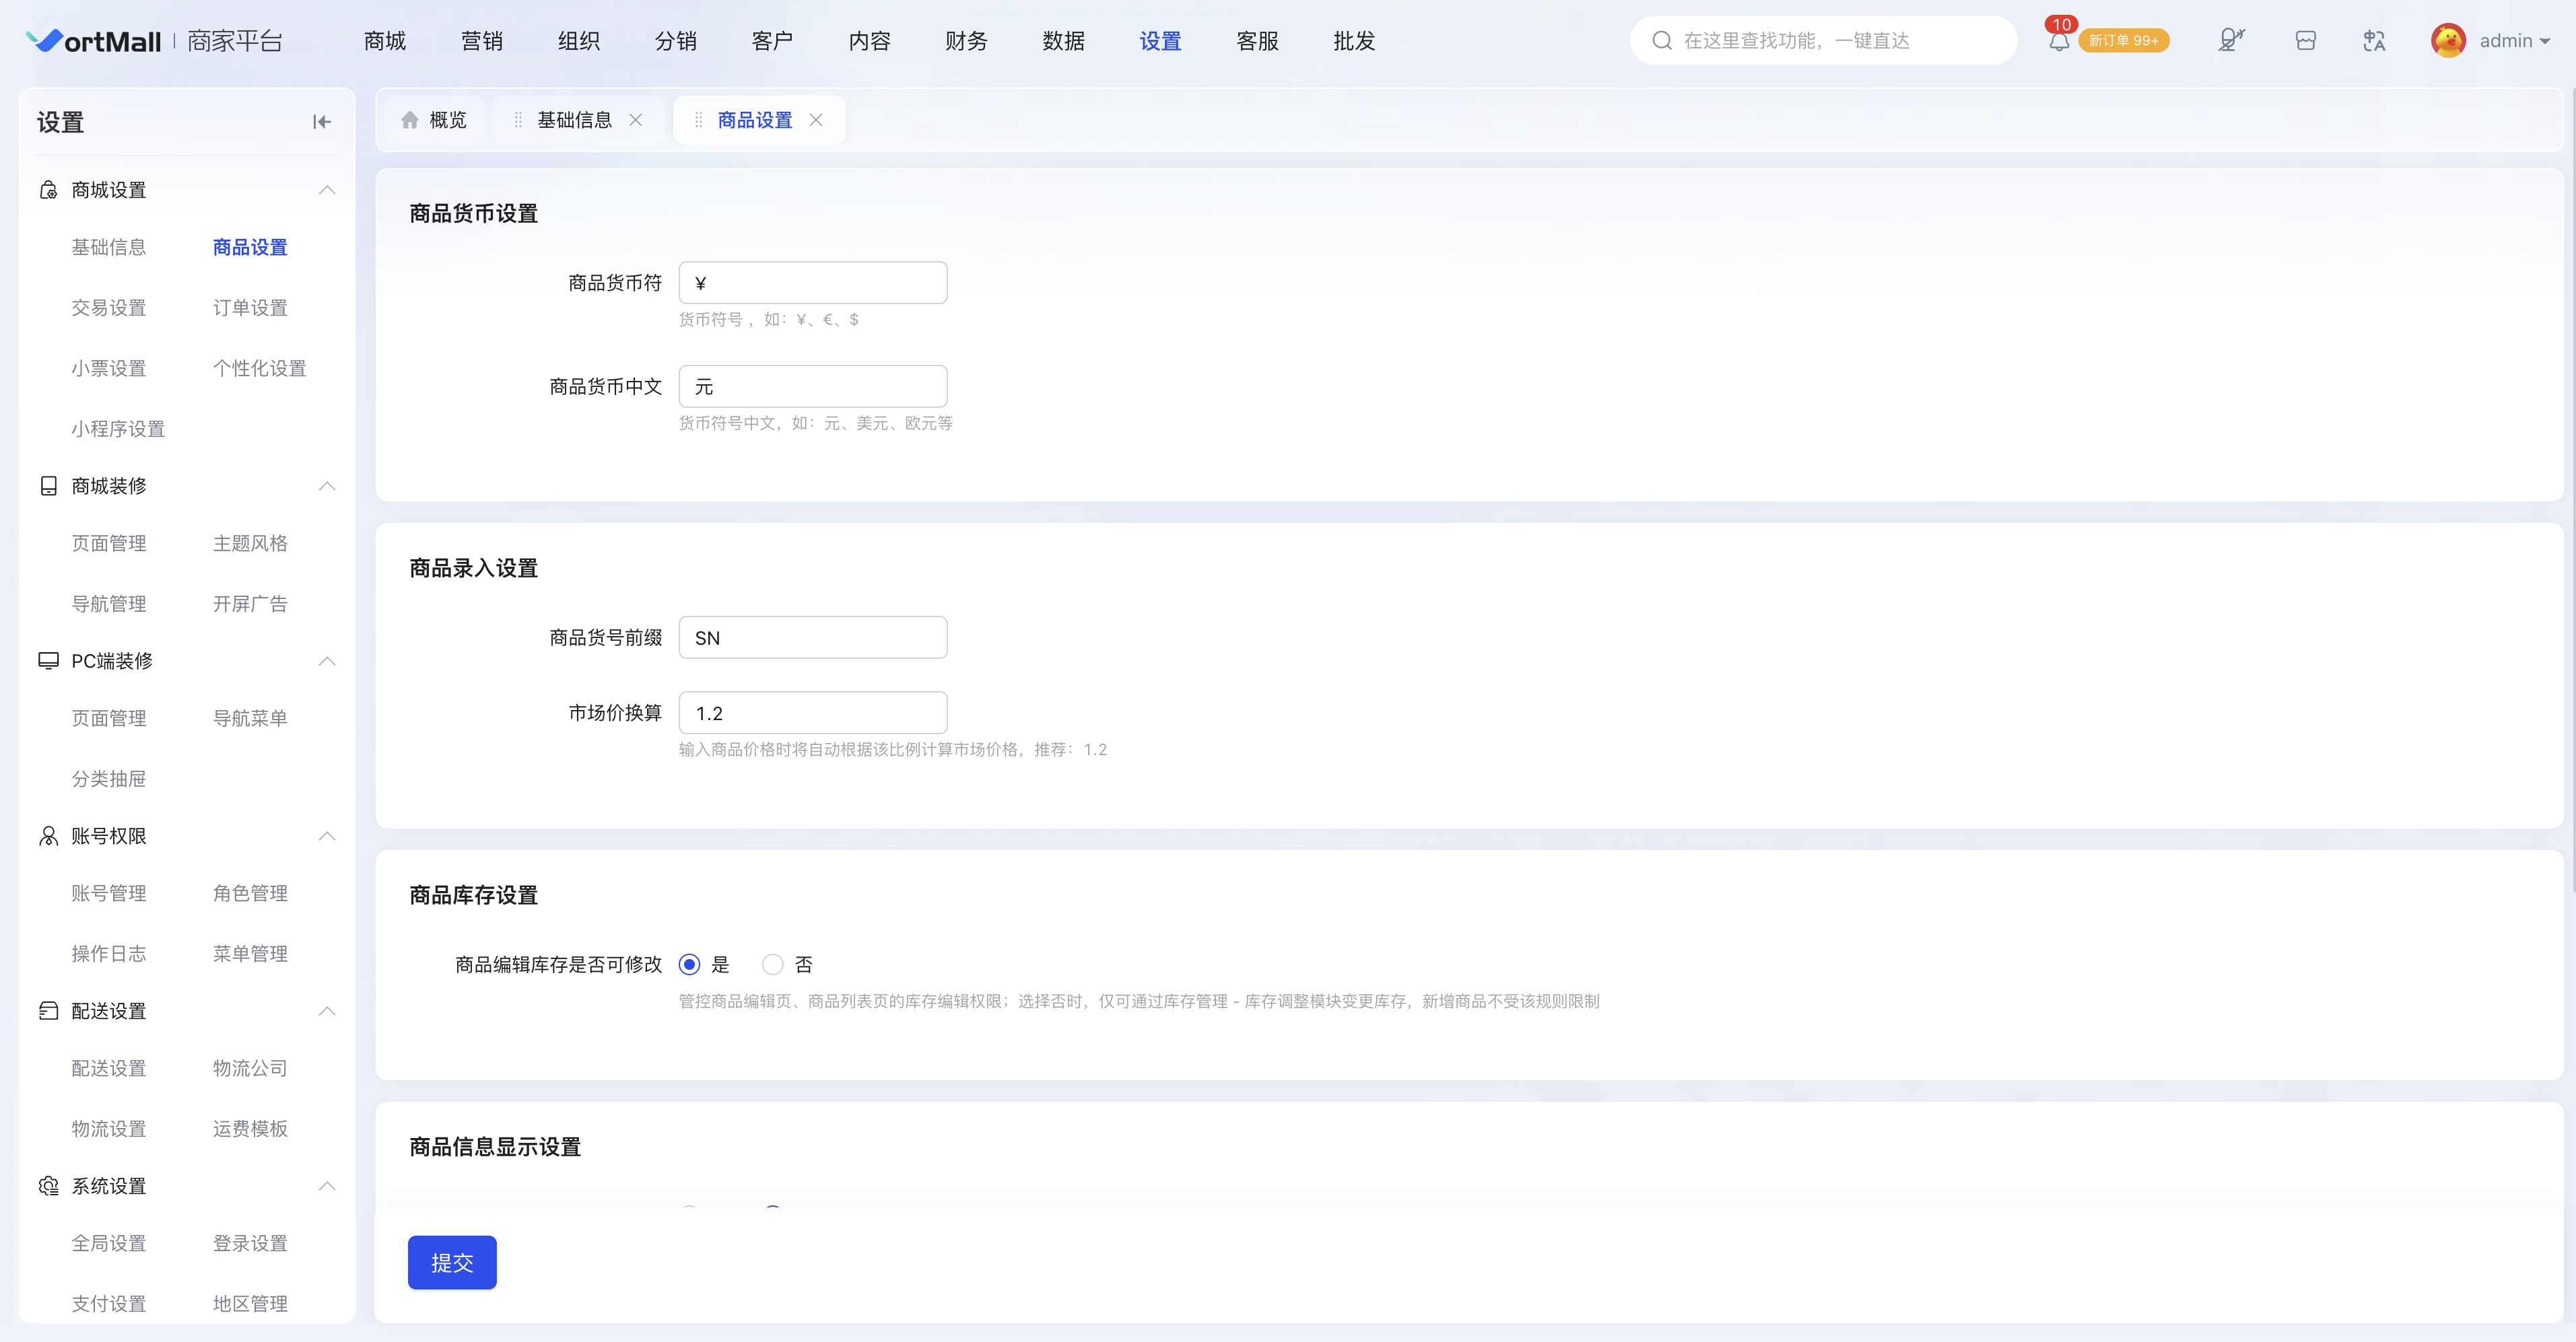Collapse the 商城装修 group
The width and height of the screenshot is (2576, 1342).
coord(327,486)
